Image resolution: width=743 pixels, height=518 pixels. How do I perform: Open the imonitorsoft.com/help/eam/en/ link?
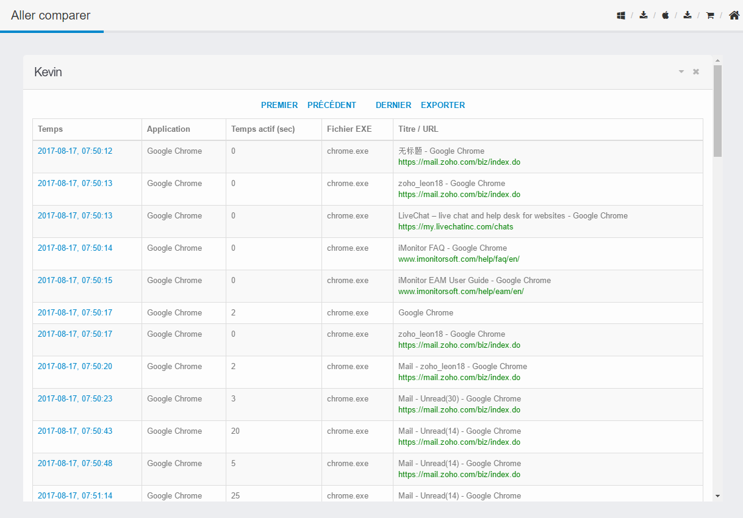tap(461, 292)
